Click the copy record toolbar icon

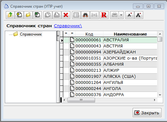coord(48,15)
